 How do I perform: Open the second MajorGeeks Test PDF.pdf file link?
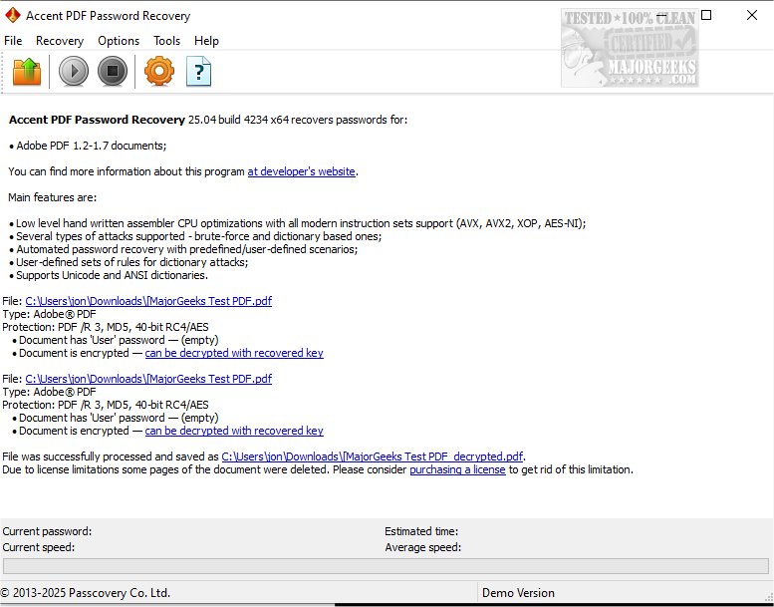click(x=148, y=379)
